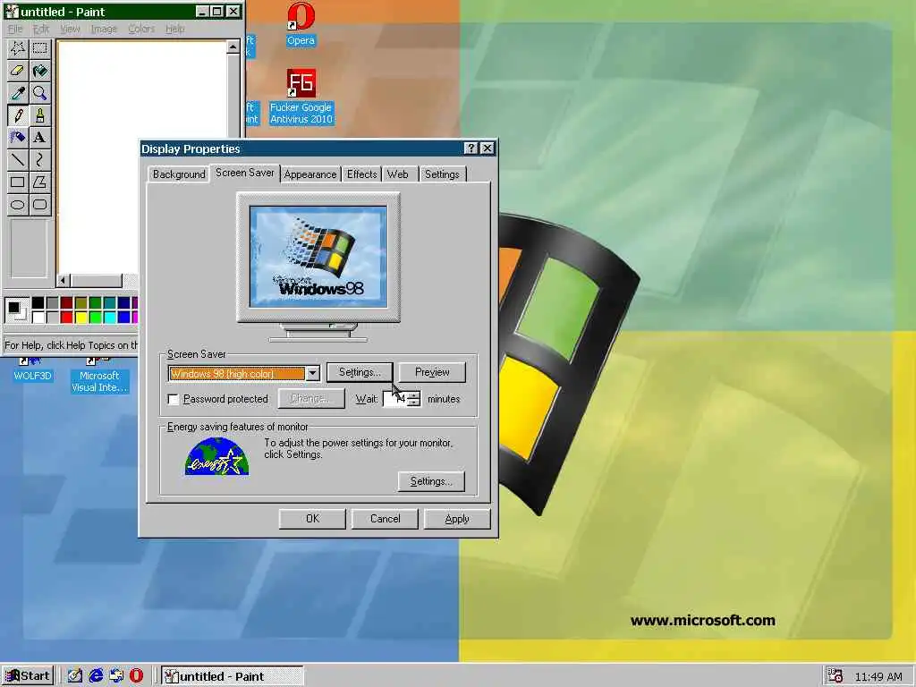Activate the Magnifier tool in Paint

(39, 93)
